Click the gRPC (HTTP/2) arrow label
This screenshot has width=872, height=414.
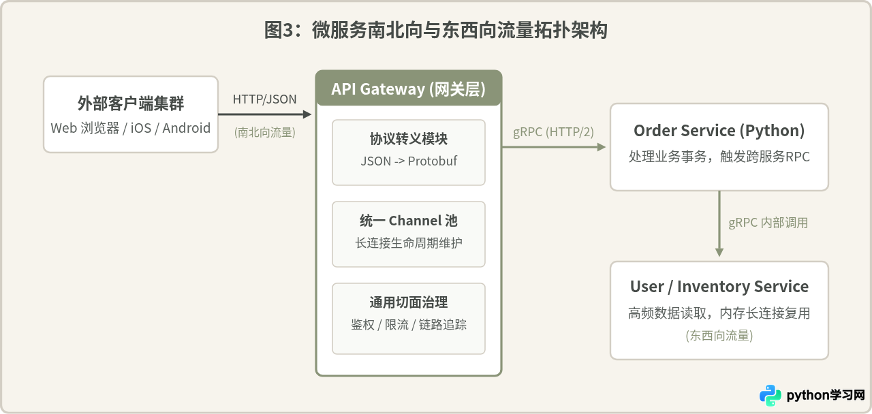(554, 132)
